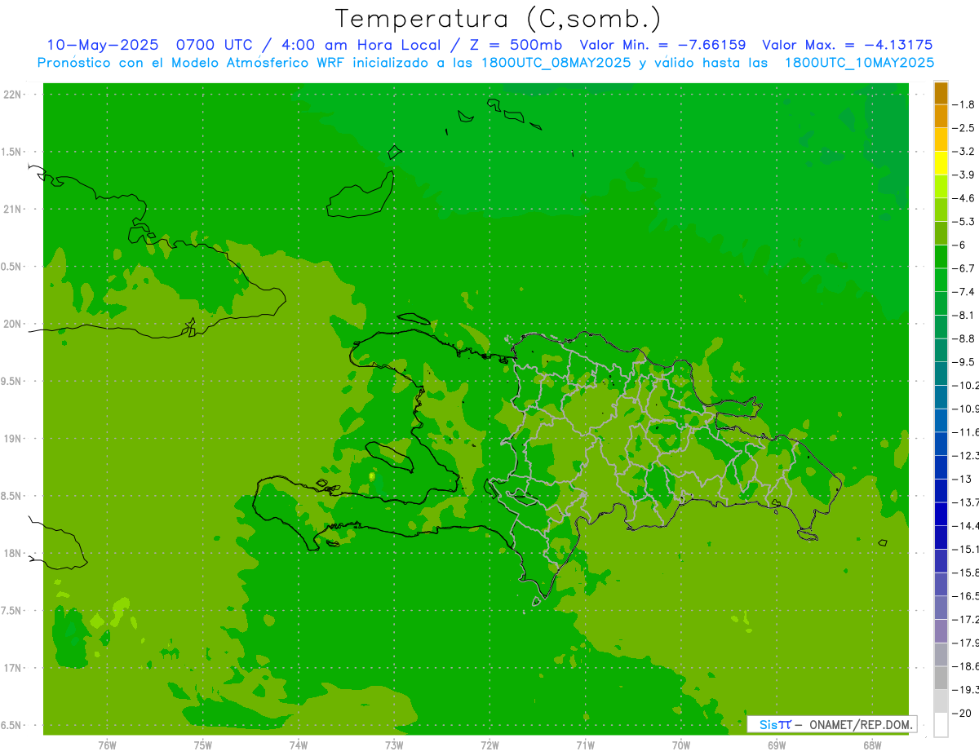The width and height of the screenshot is (979, 756).
Task: Click the "-1.8" color scale label
Action: (x=963, y=104)
